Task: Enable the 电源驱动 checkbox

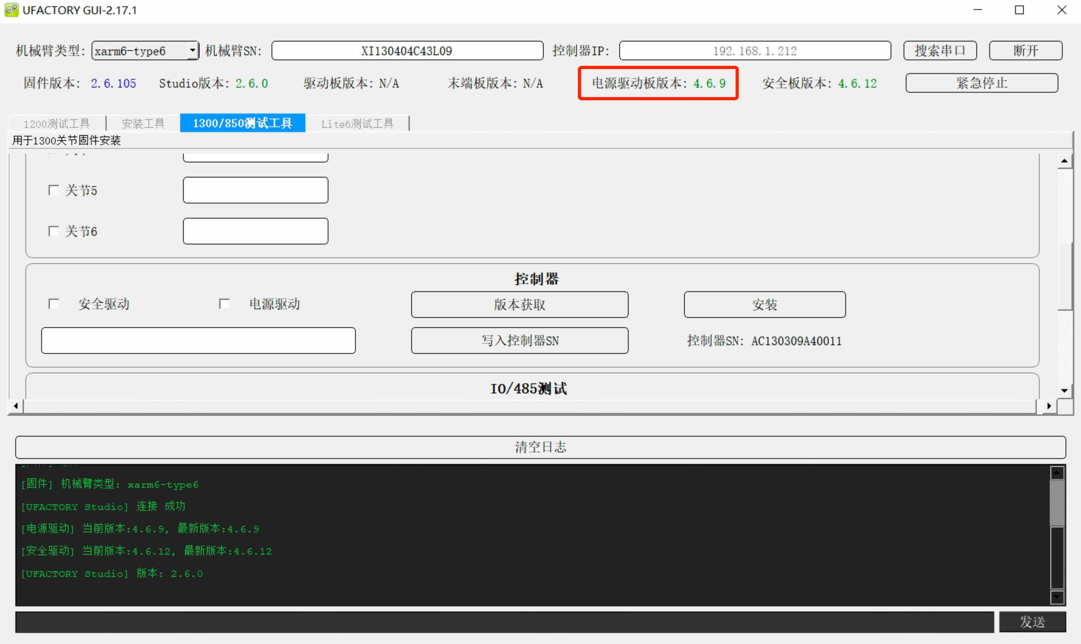Action: coord(224,304)
